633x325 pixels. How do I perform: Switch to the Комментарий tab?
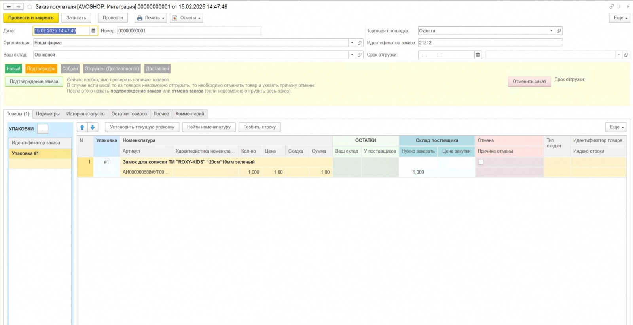pyautogui.click(x=190, y=114)
